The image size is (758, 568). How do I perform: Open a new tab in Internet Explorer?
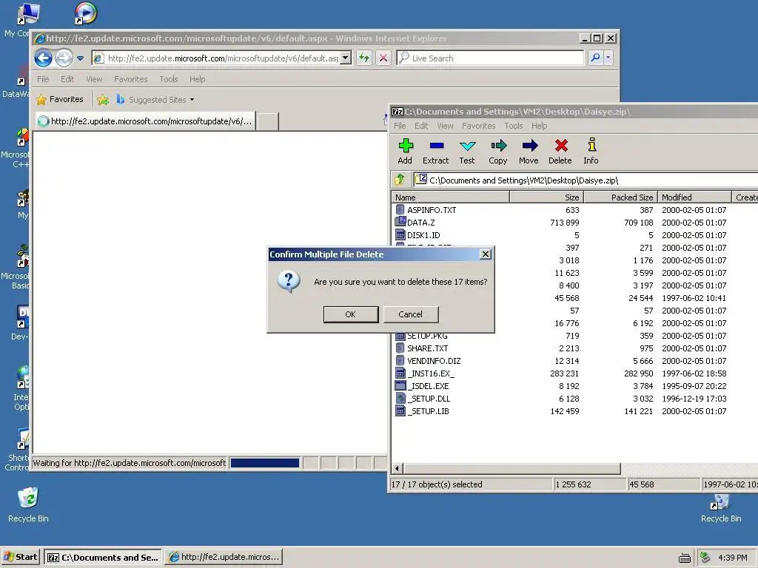[x=267, y=121]
